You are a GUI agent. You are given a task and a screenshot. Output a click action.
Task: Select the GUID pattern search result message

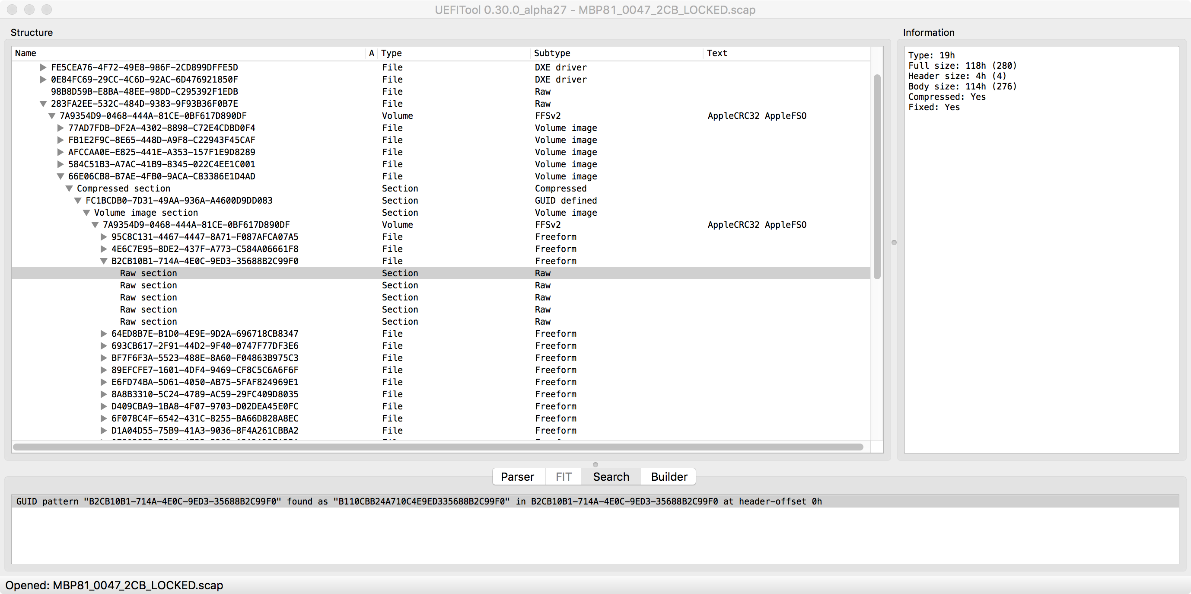tap(418, 501)
